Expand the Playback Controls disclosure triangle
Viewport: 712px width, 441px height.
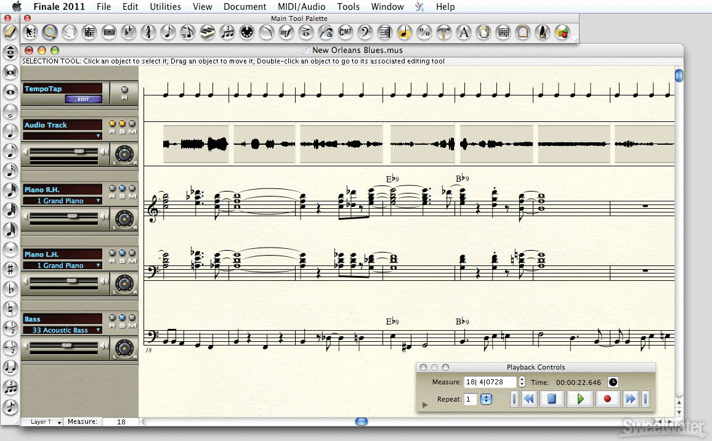click(x=425, y=405)
